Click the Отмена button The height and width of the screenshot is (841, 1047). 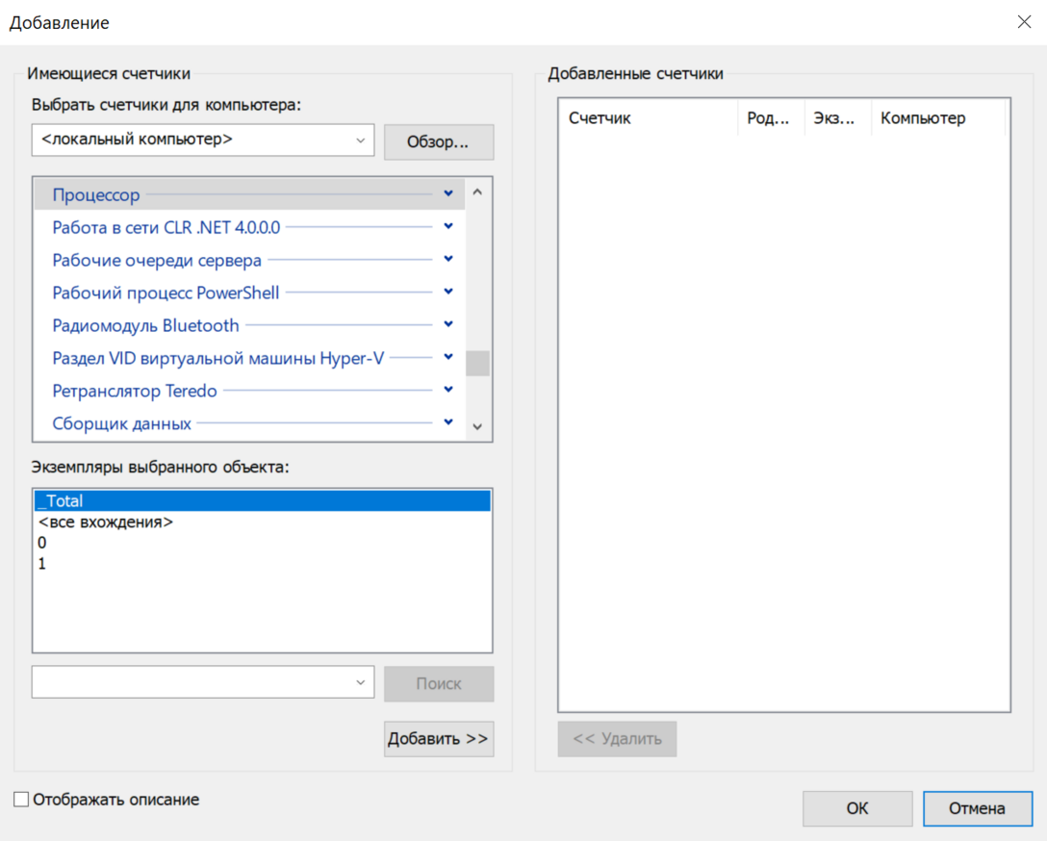tap(977, 808)
